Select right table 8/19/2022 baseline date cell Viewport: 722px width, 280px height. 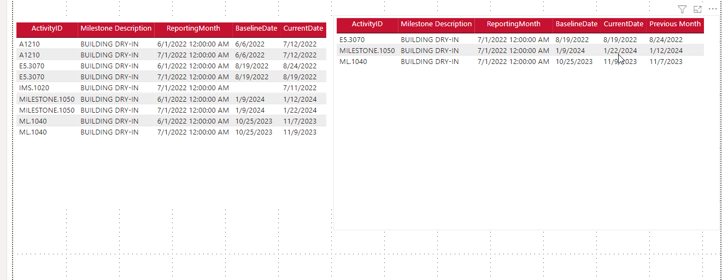572,39
